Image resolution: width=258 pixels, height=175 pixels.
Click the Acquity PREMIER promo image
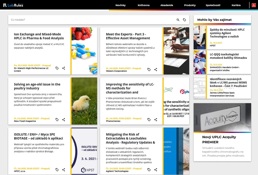pyautogui.click(x=222, y=117)
